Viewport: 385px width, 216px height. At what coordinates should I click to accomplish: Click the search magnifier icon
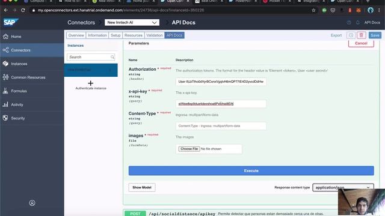click(112, 57)
